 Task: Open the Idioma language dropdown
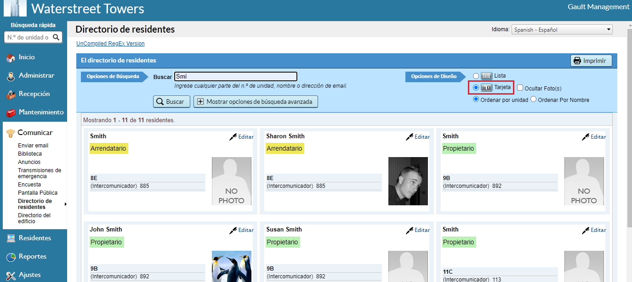(562, 29)
